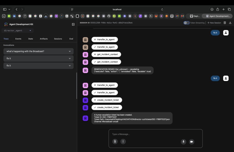Switch to the Trace tab
Image resolution: width=234 pixels, height=152 pixels.
6,39
